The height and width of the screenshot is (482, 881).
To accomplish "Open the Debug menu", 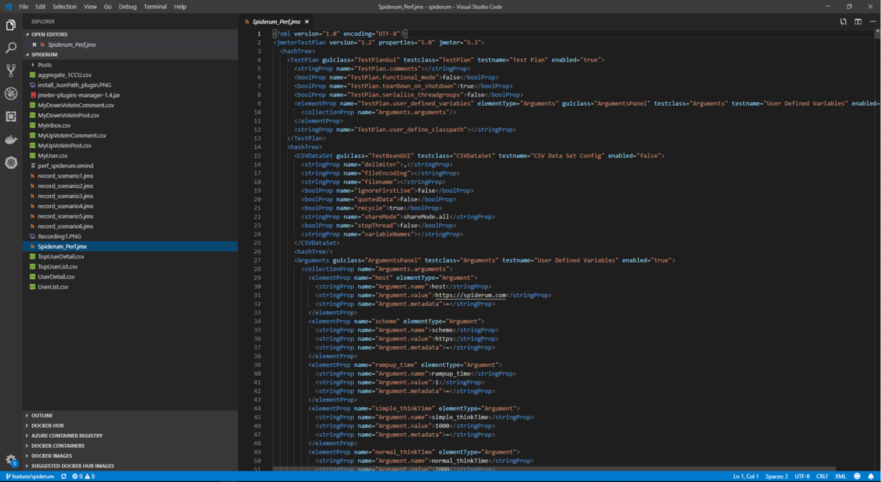I will pos(127,7).
